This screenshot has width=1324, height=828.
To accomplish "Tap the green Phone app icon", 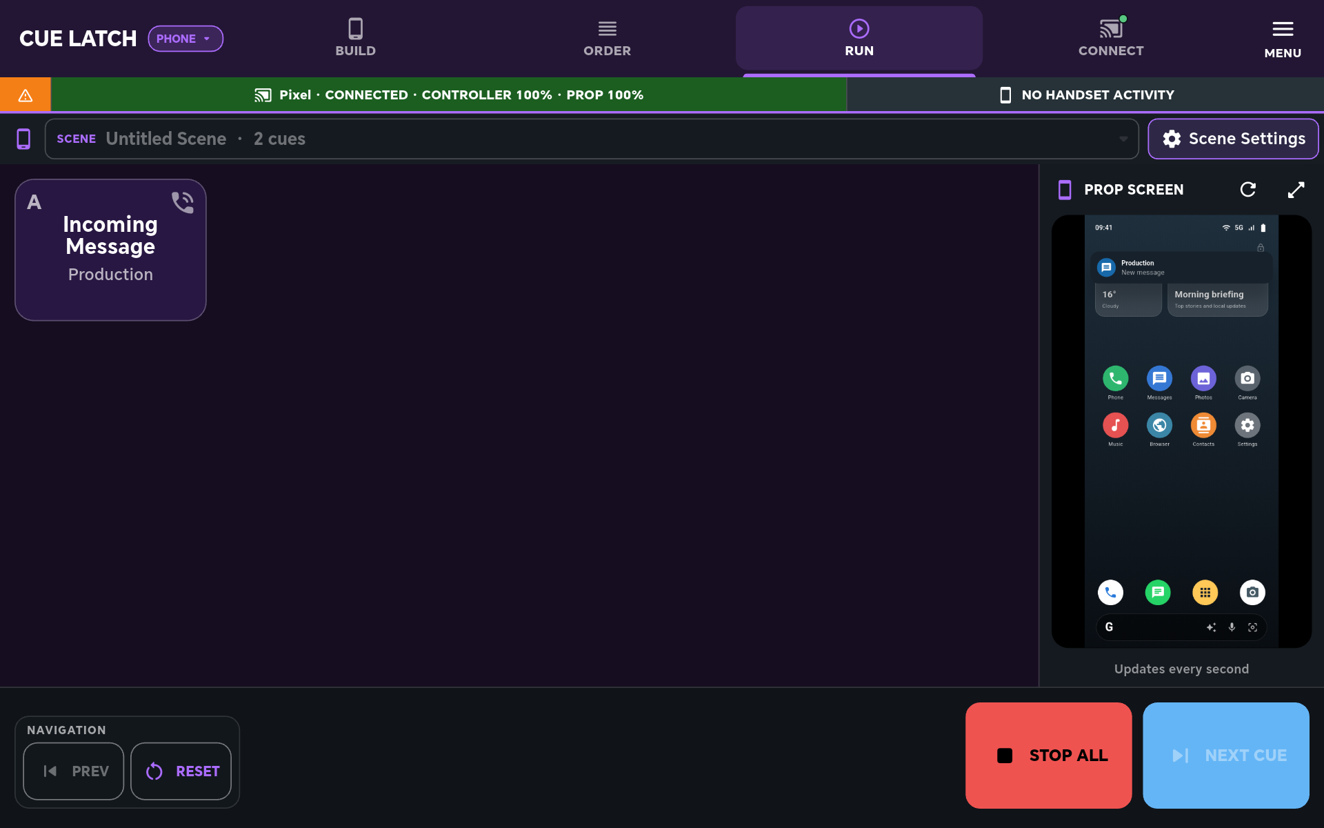I will pos(1115,379).
